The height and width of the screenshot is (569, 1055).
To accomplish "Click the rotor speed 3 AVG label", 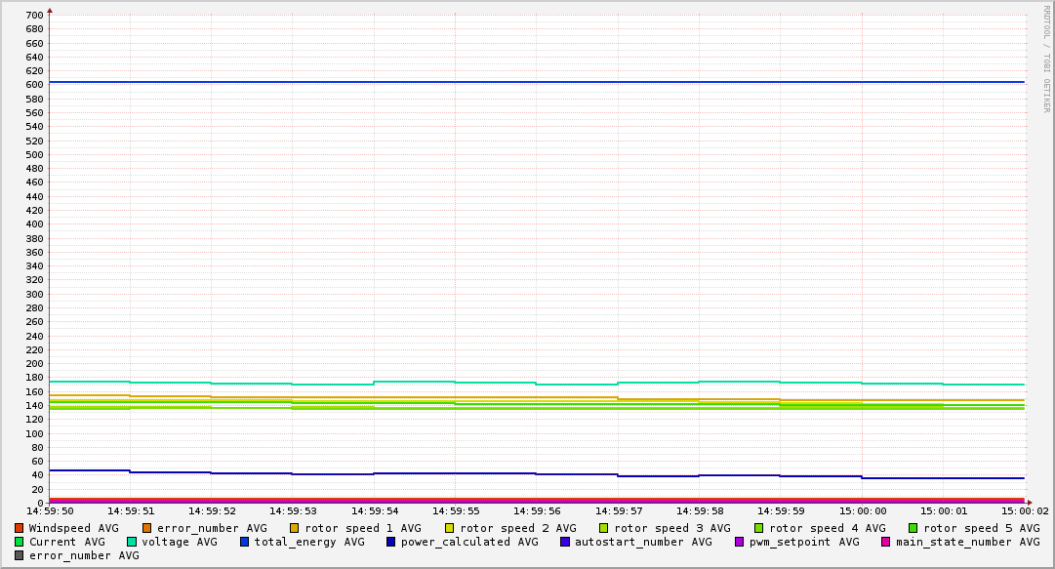I will click(x=672, y=528).
